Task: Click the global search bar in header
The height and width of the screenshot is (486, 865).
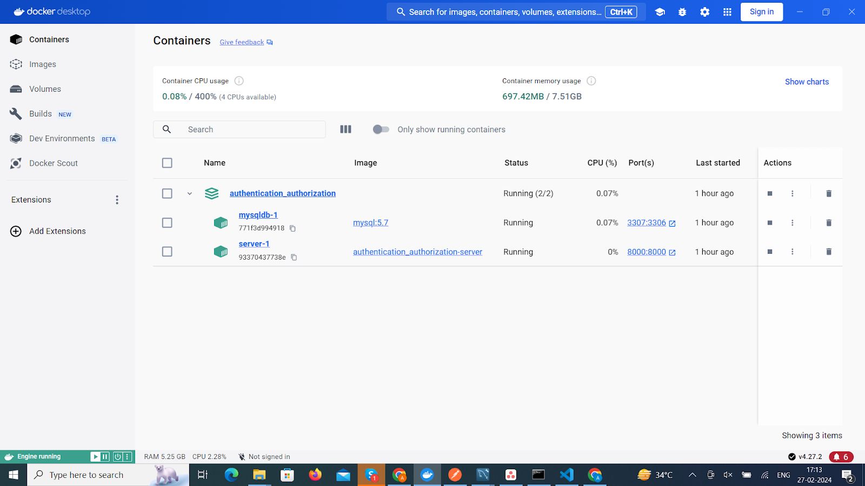Action: pos(516,12)
